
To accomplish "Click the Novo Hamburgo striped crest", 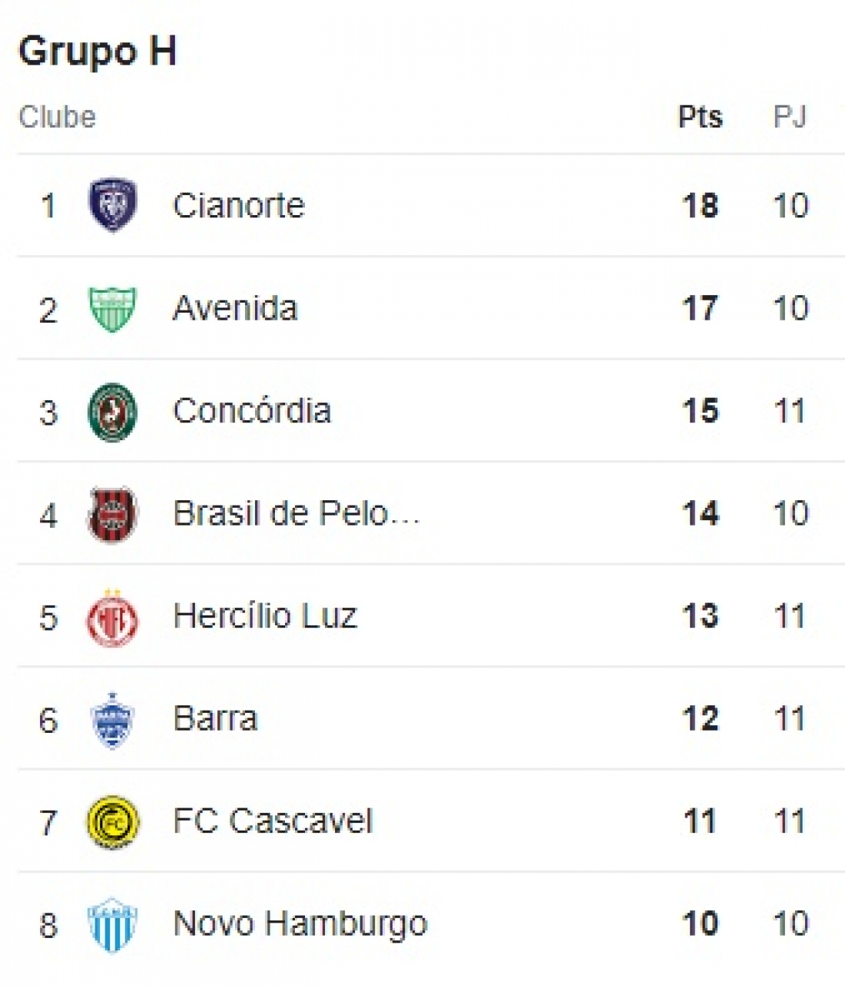I will (113, 924).
